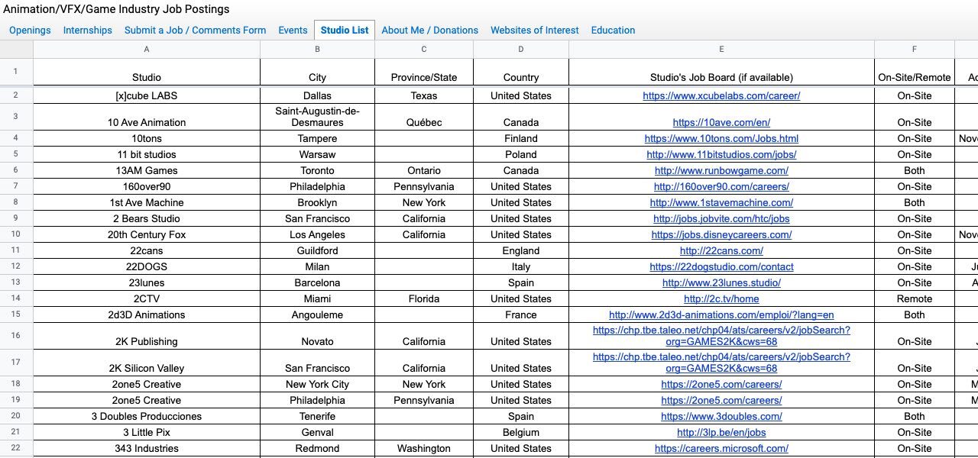Select row 10 header
The height and width of the screenshot is (458, 978).
[16, 234]
